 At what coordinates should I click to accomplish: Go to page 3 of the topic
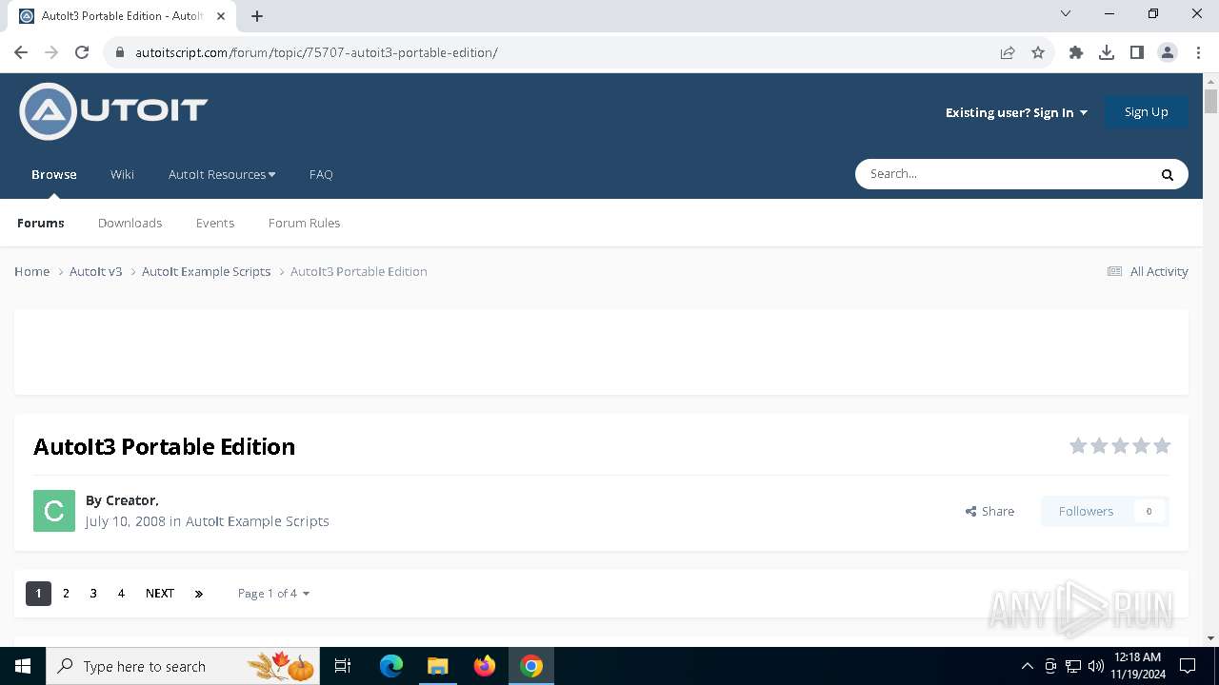(x=93, y=594)
